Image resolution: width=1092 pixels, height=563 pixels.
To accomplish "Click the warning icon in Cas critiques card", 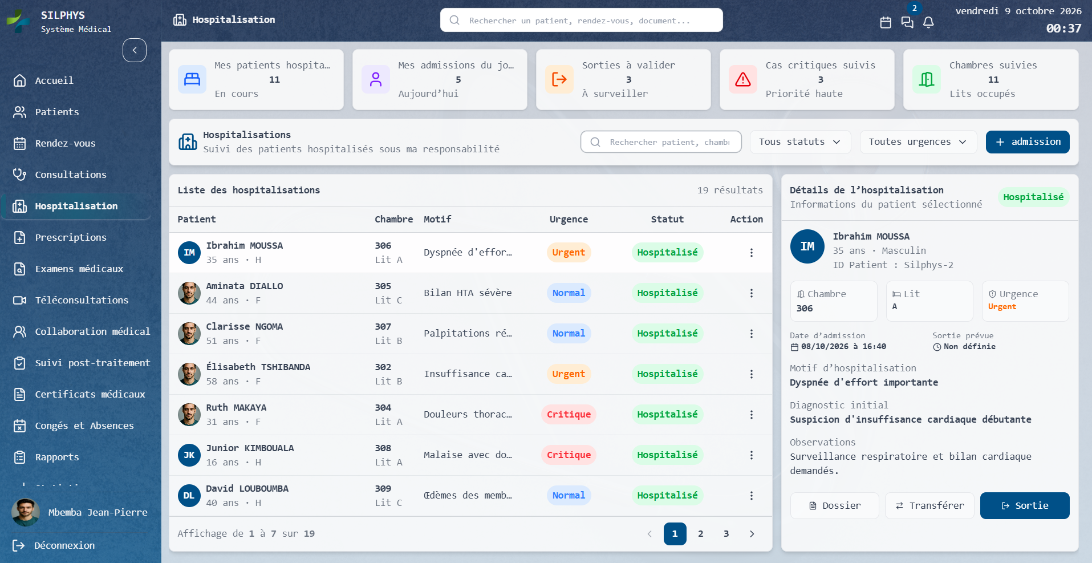I will coord(743,79).
